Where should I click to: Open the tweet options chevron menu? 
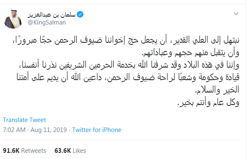236,14
